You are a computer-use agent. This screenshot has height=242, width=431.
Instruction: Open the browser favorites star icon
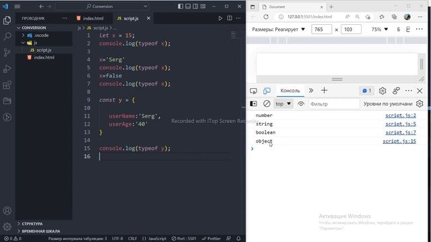coord(382,17)
